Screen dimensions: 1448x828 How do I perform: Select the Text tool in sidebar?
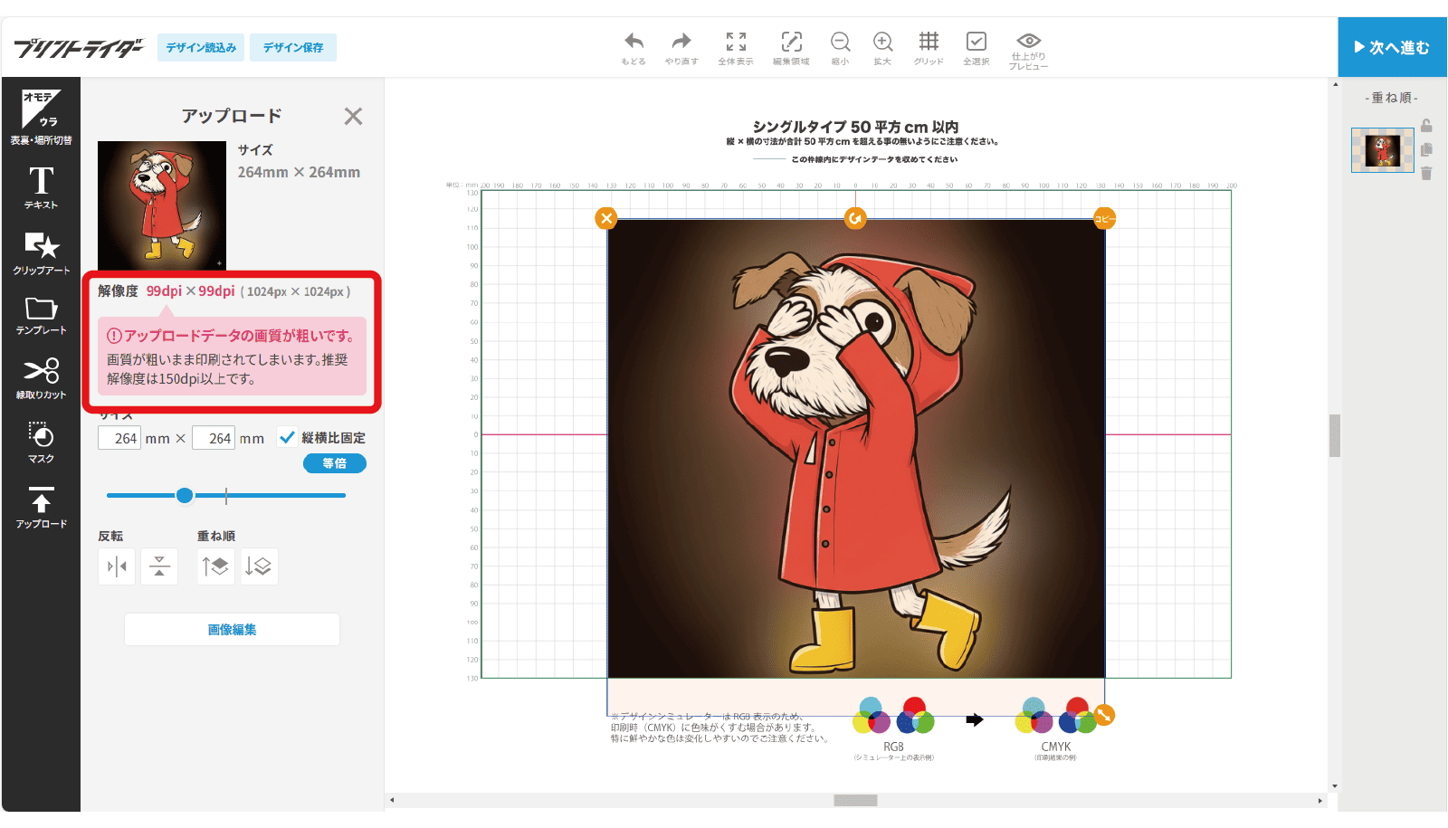click(41, 187)
